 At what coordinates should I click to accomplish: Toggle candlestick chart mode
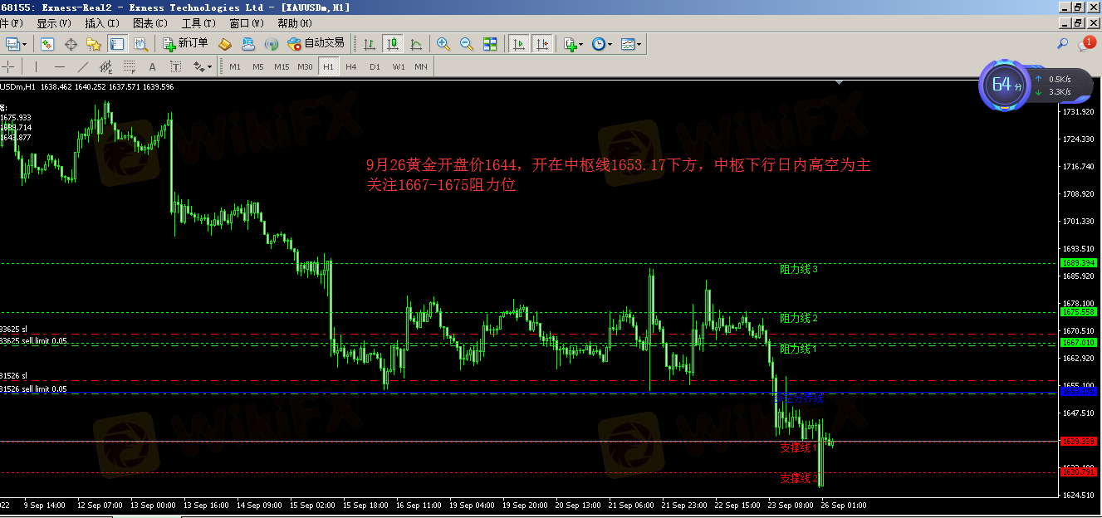click(x=393, y=44)
